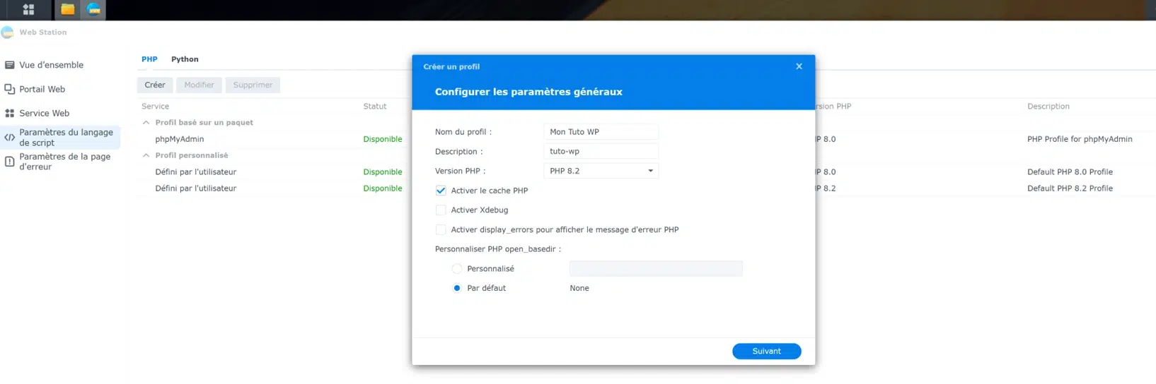The image size is (1156, 384).
Task: Click the Service Web sidebar icon
Action: click(10, 113)
